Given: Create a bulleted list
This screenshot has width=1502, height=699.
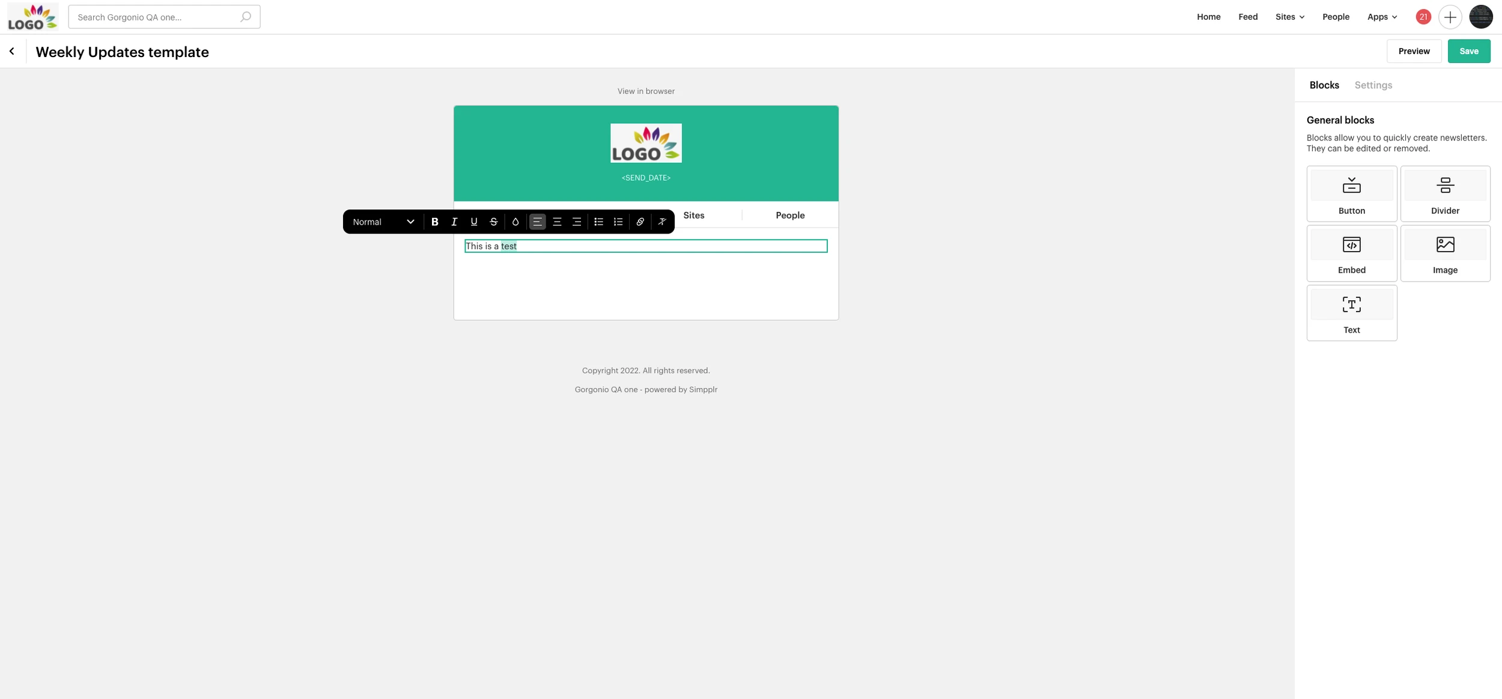Looking at the screenshot, I should [598, 222].
